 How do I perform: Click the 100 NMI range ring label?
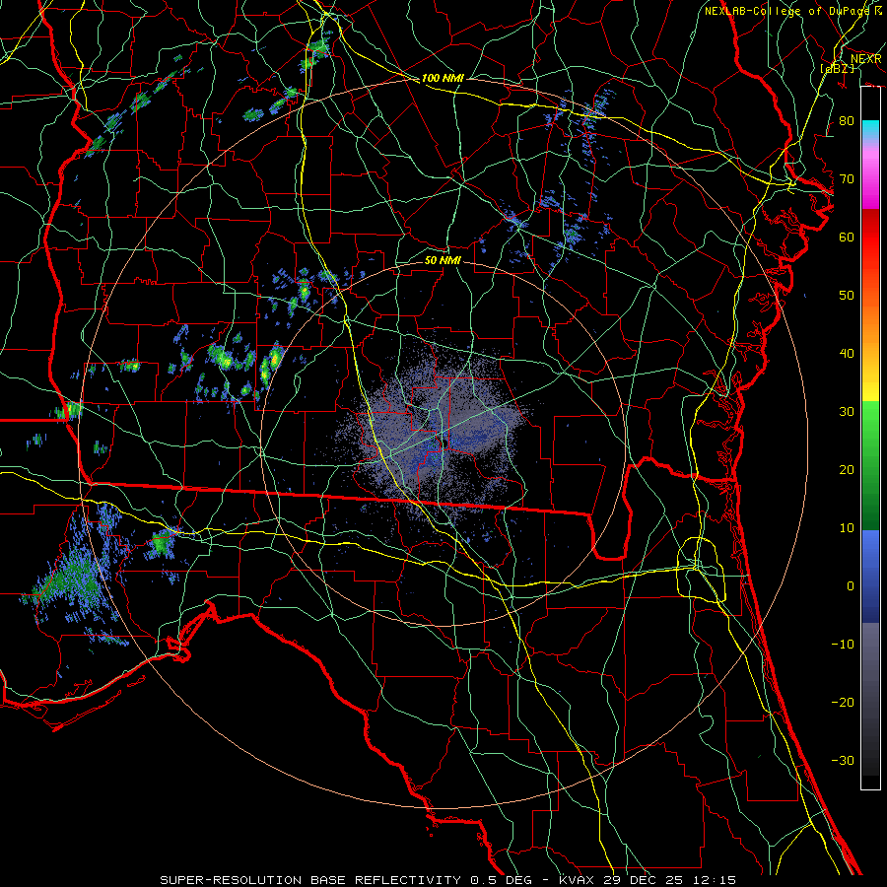pyautogui.click(x=443, y=78)
